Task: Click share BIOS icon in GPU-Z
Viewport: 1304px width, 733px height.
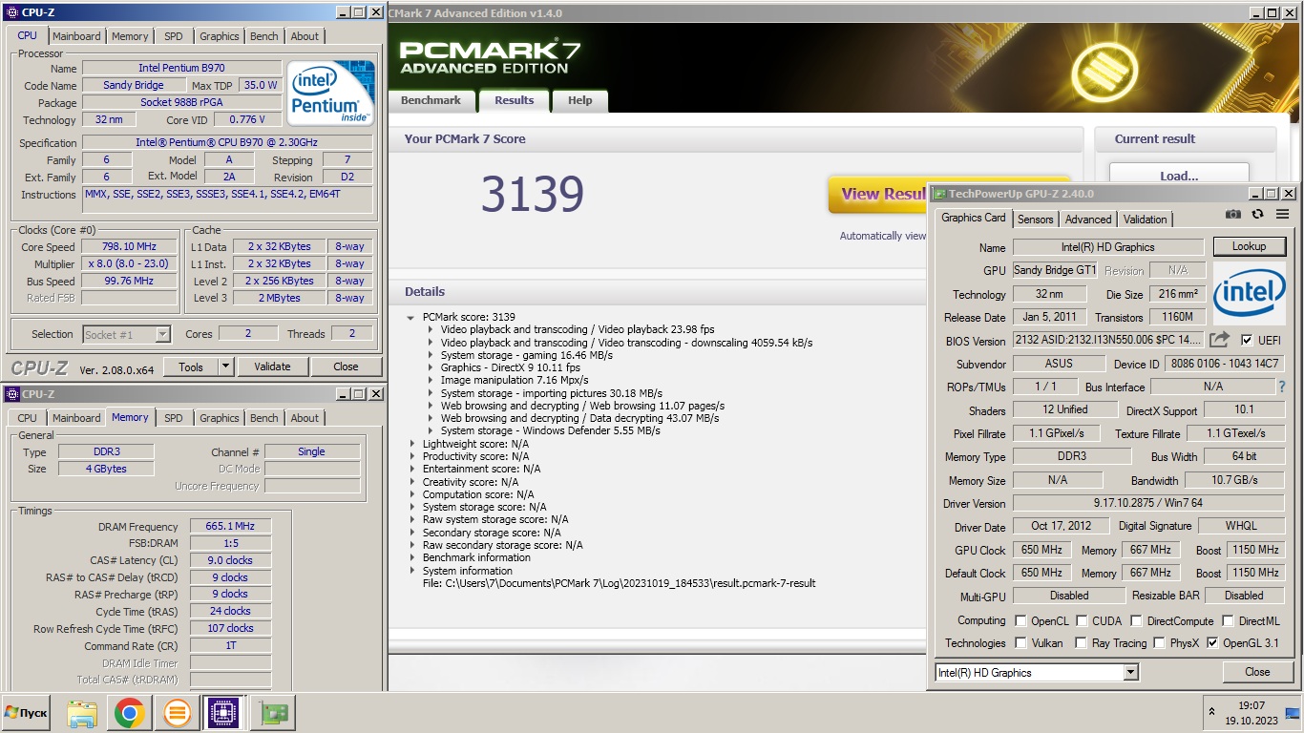Action: [x=1219, y=340]
